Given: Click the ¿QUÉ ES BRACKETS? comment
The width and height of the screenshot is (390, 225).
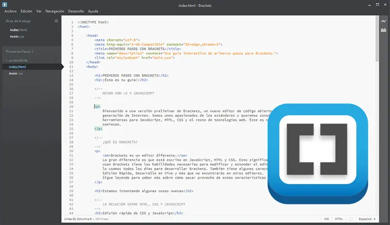Looking at the screenshot, I should 120,142.
